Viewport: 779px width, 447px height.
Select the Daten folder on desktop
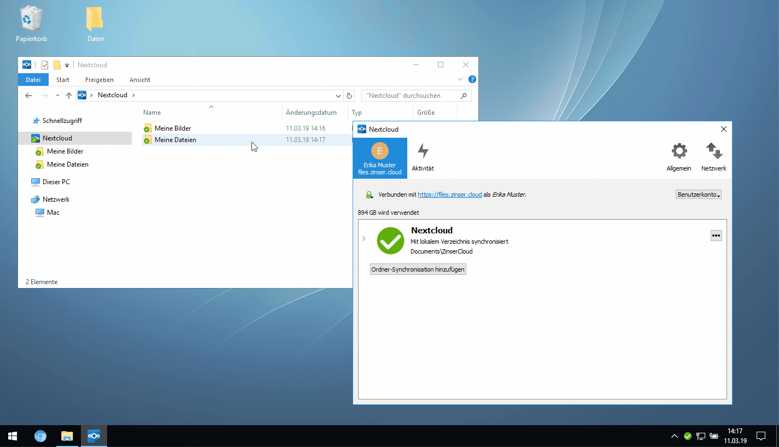(95, 24)
